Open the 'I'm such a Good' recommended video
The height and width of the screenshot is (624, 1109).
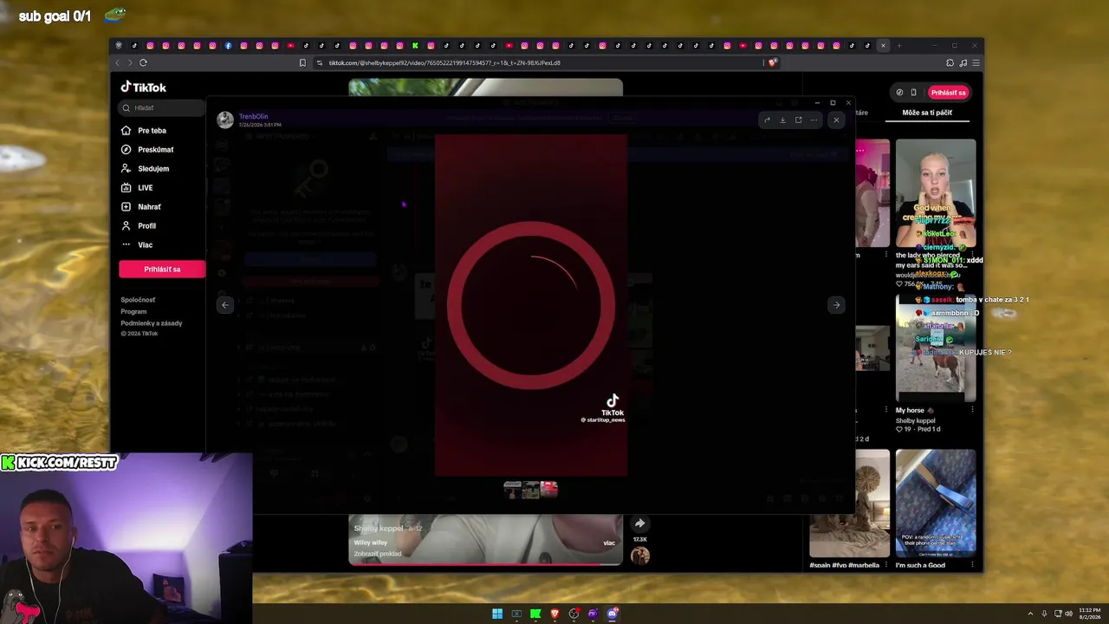coord(936,503)
